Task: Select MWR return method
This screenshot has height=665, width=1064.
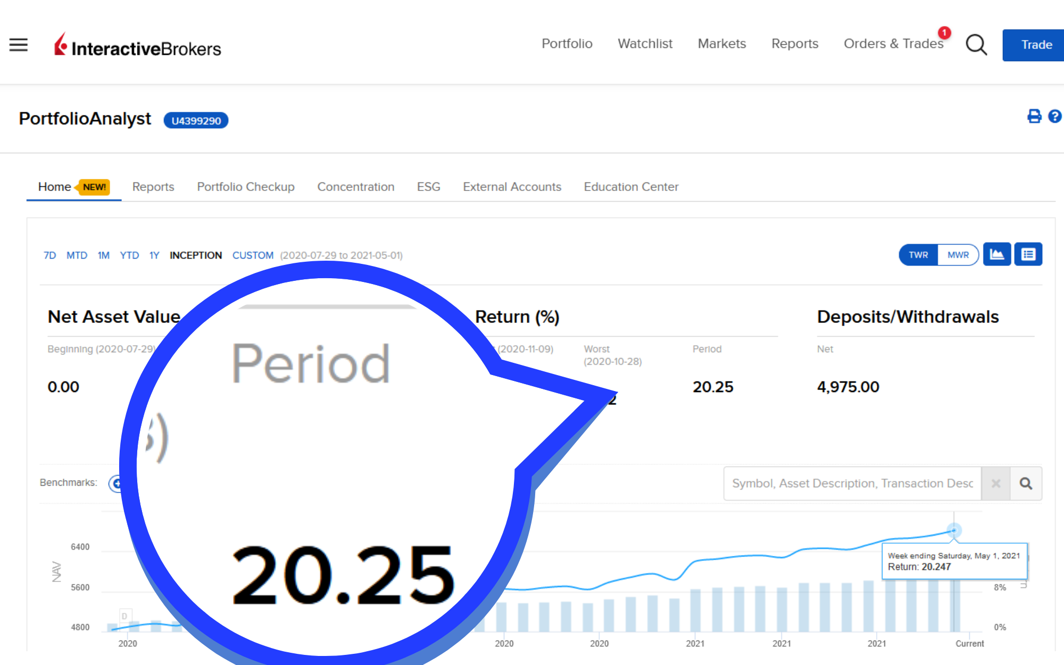Action: click(958, 255)
